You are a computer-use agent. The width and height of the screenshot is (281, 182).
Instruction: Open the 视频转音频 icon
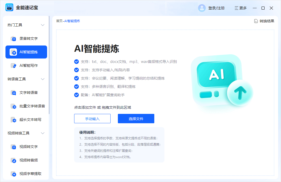pyautogui.click(x=14, y=160)
